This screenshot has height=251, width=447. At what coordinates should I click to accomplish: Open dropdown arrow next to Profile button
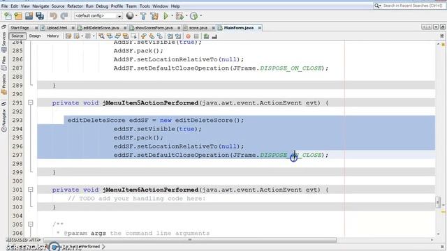201,15
